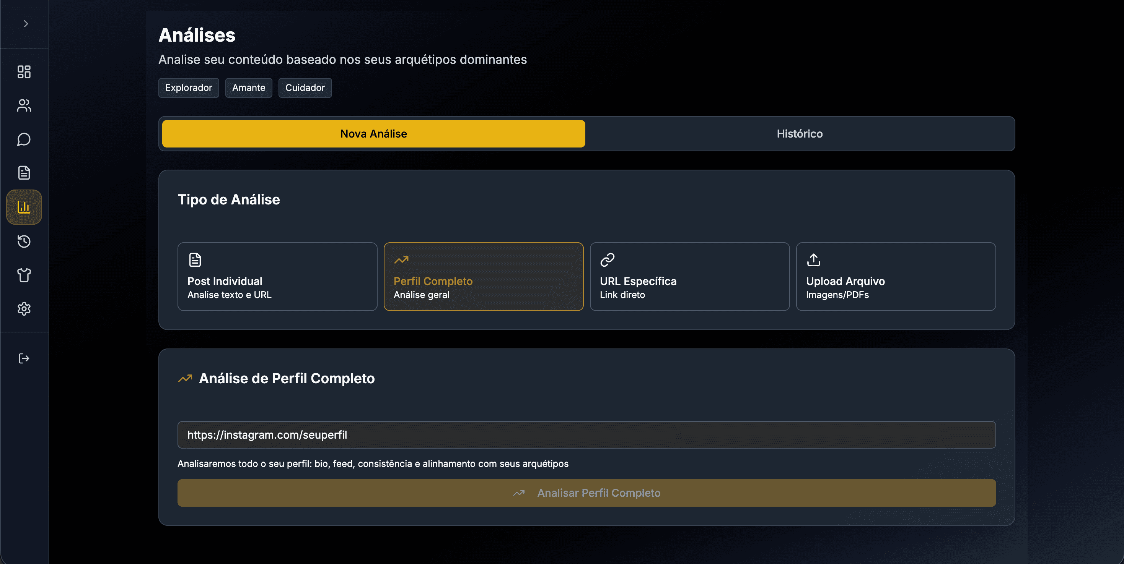Choose the URL Específica analysis type

click(x=689, y=276)
